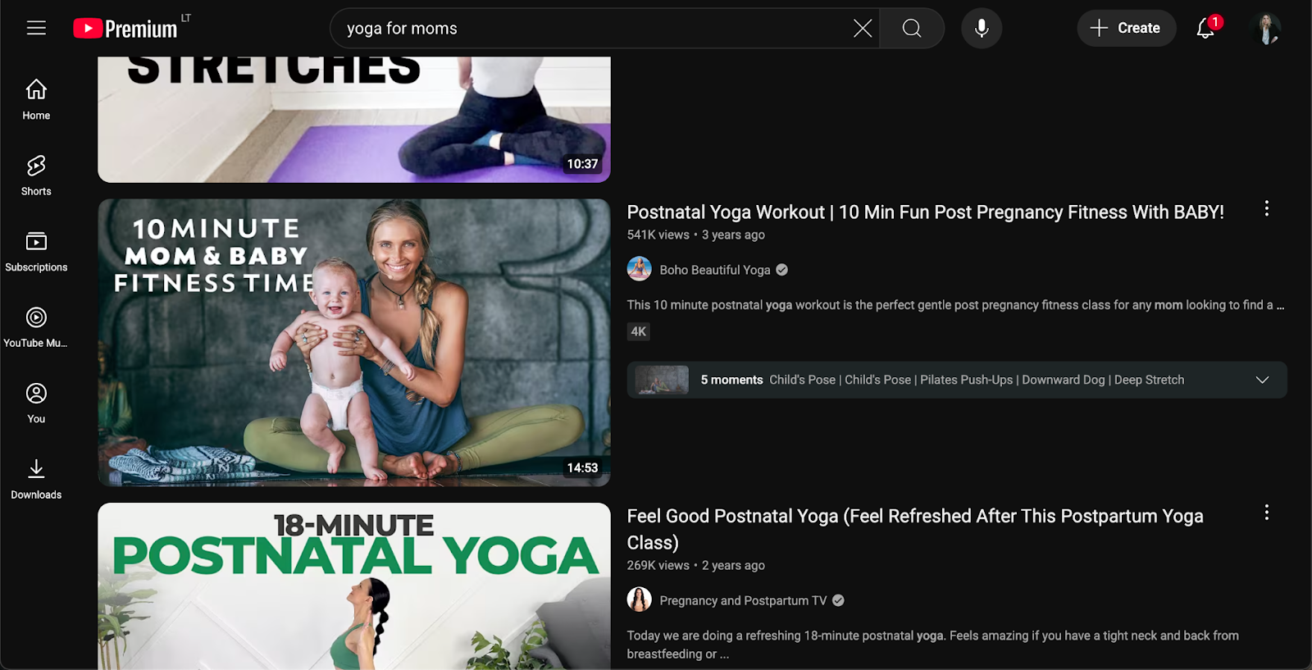
Task: Open more options for Postnatal Yoga Workout
Action: click(x=1267, y=209)
